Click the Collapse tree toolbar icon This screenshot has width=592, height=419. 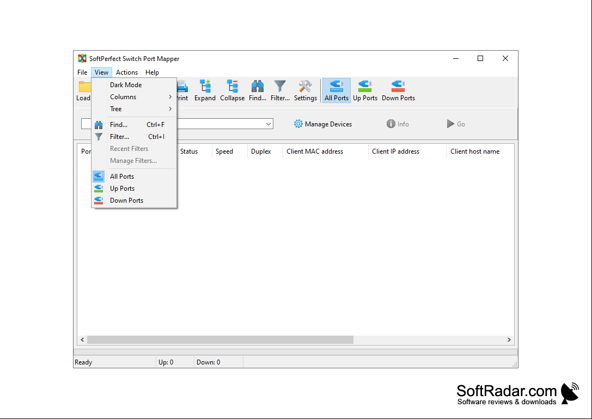(232, 87)
